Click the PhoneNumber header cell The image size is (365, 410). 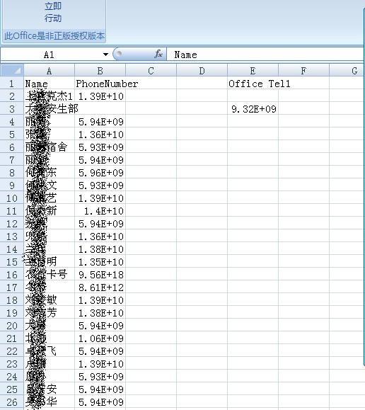click(100, 84)
